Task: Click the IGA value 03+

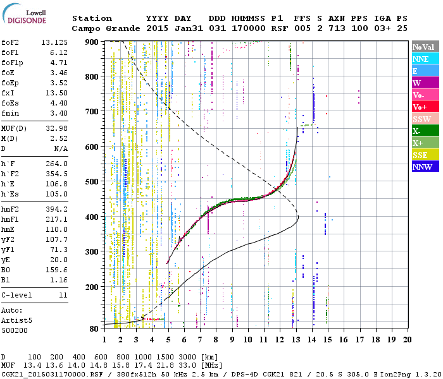Action: [x=382, y=28]
